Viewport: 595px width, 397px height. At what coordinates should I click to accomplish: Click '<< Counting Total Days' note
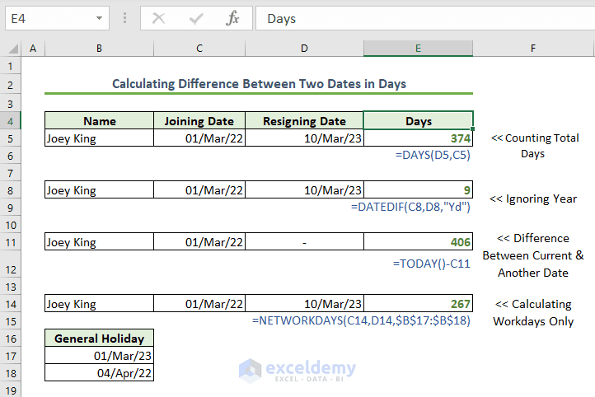(x=535, y=146)
